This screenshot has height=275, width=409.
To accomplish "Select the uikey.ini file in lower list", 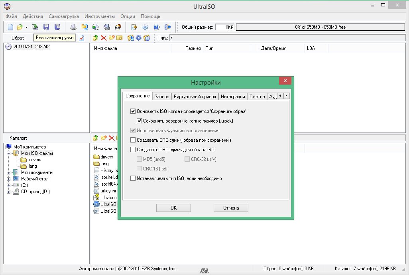I will [108, 191].
